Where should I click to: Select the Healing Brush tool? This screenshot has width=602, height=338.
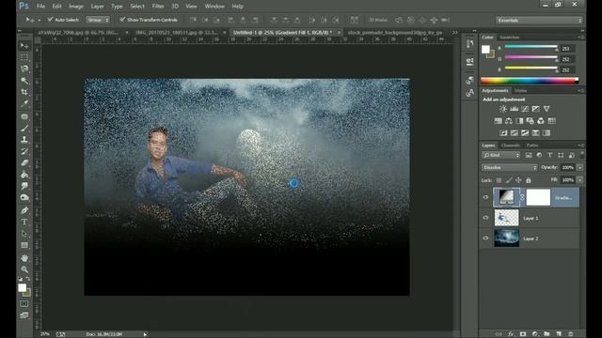pos(24,116)
